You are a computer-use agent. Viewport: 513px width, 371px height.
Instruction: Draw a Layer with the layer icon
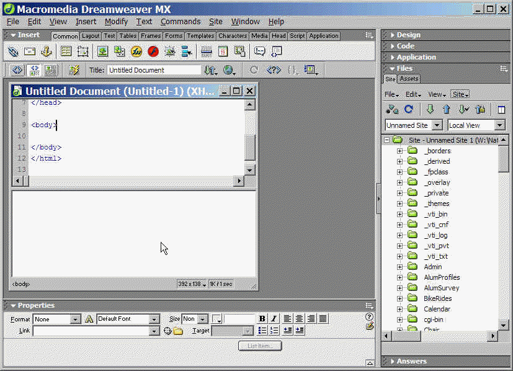click(83, 51)
